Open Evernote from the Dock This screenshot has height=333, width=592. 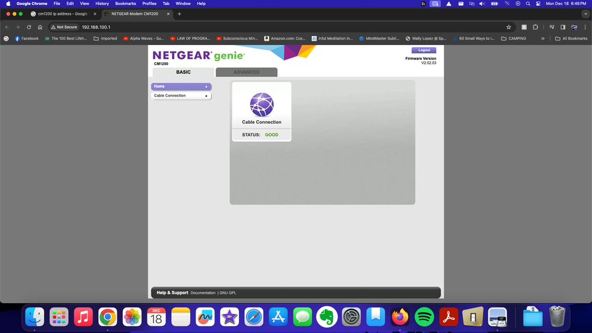327,317
